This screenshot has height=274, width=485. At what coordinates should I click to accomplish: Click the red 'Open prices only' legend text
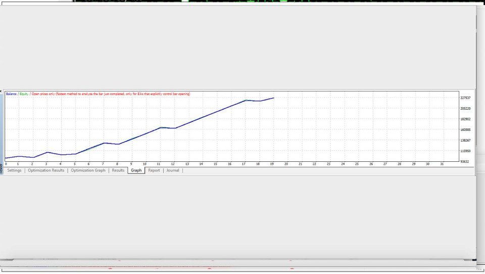111,94
